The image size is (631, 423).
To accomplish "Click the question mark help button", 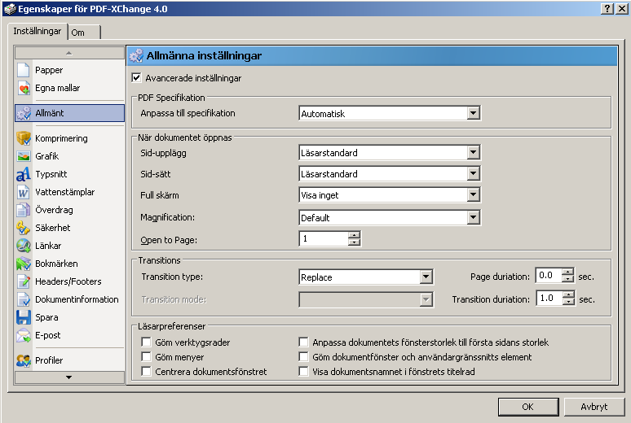I will tap(607, 8).
